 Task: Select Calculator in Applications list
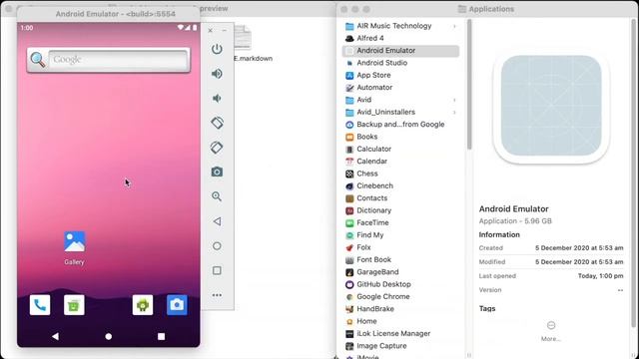(x=400, y=149)
